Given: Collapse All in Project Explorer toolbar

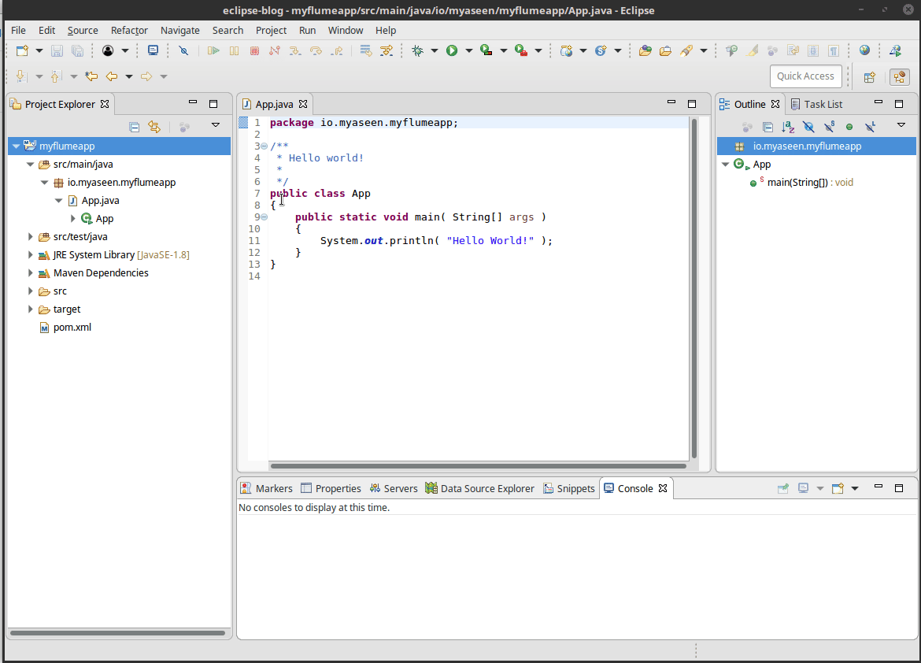Looking at the screenshot, I should (134, 126).
